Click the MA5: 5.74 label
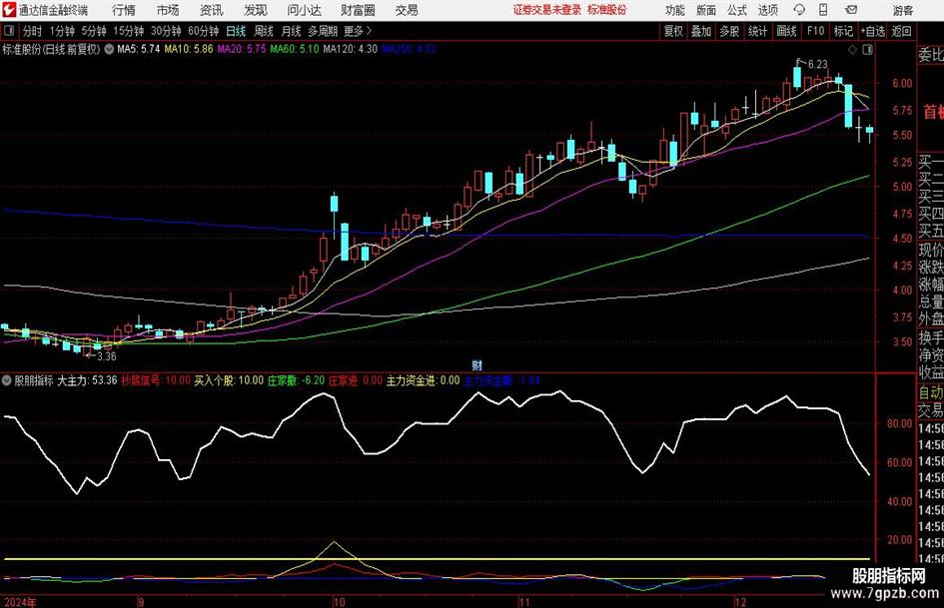 139,49
